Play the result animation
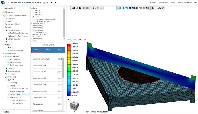The height and width of the screenshot is (114, 198). [x=80, y=8]
